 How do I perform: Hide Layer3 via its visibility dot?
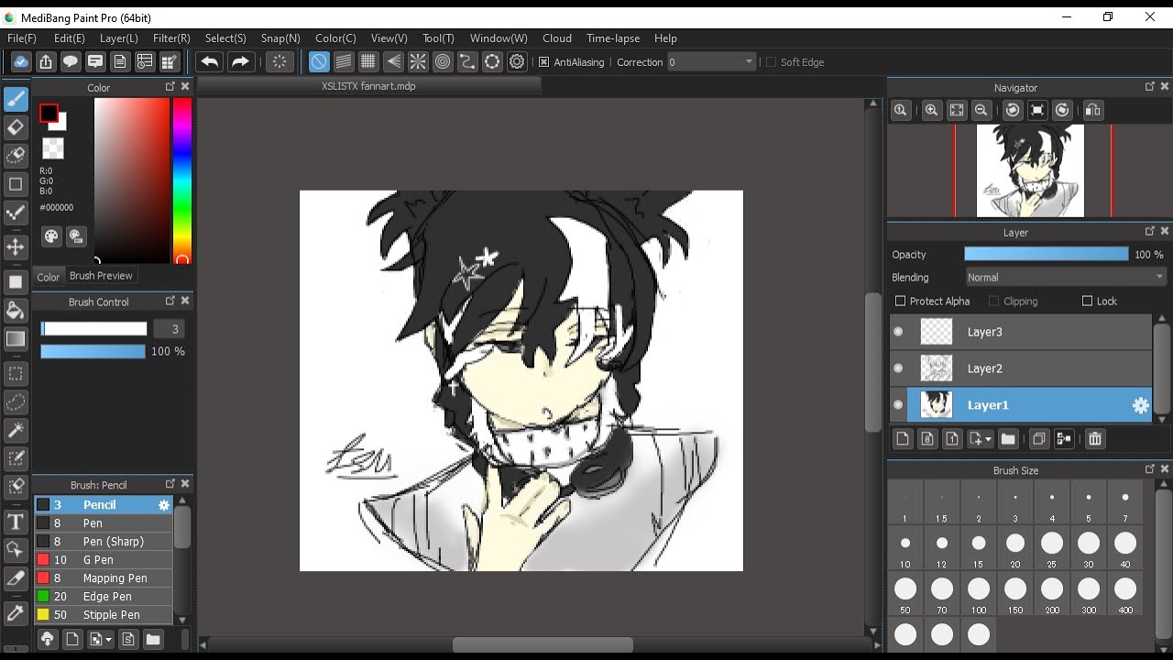click(x=898, y=332)
